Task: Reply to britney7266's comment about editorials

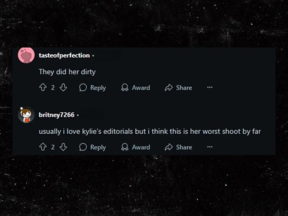Action: pyautogui.click(x=93, y=147)
